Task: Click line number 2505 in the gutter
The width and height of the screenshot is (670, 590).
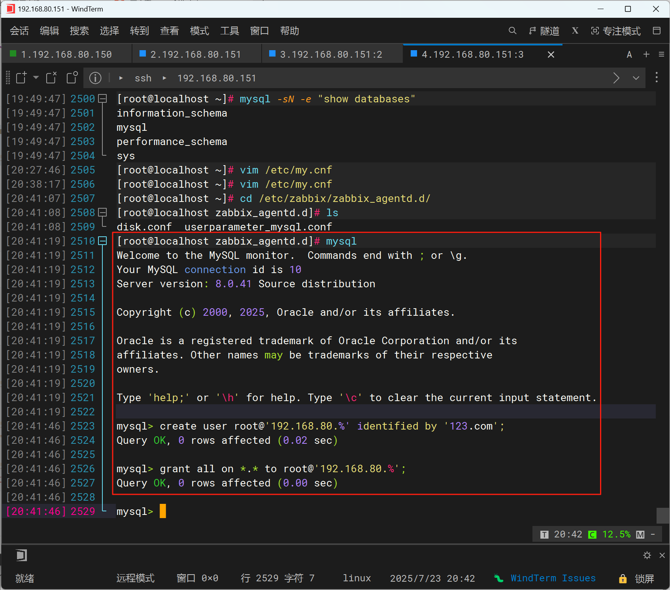Action: (83, 170)
